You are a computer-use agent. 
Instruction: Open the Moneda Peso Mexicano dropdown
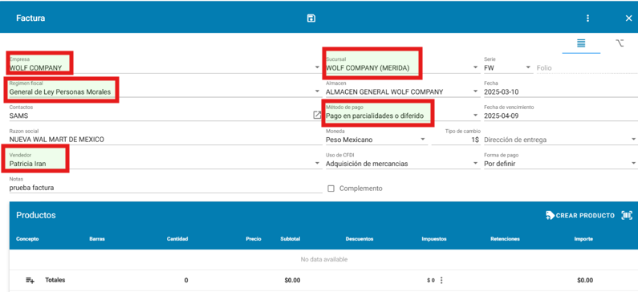click(376, 136)
